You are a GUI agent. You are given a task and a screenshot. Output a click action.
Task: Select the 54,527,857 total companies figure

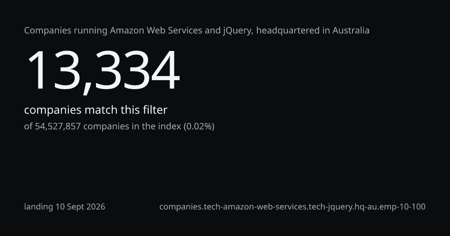coord(58,127)
